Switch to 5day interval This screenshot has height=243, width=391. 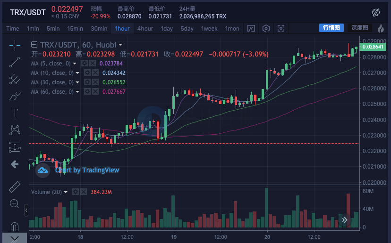pyautogui.click(x=187, y=29)
